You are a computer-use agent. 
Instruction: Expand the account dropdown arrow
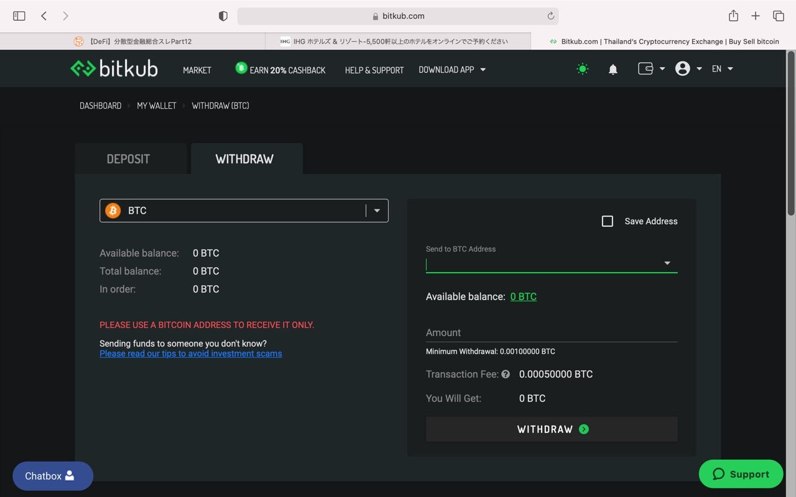click(699, 69)
